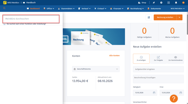The image size is (188, 104).
Task: Open the Shop icon in the top bar
Action: click(139, 3)
